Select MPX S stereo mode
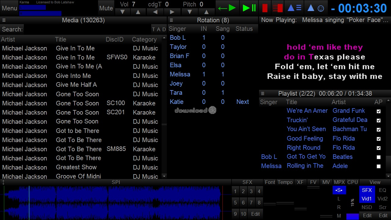 coord(339,190)
